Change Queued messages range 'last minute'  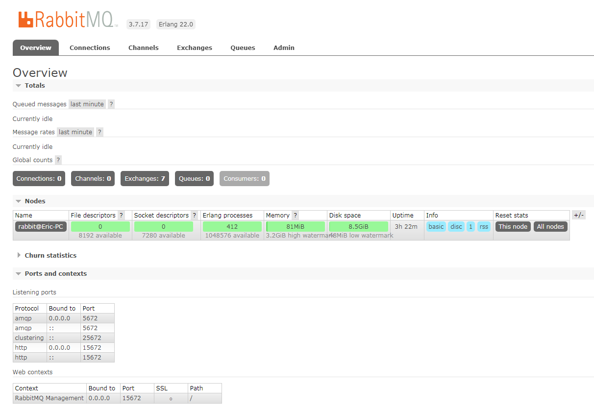87,104
